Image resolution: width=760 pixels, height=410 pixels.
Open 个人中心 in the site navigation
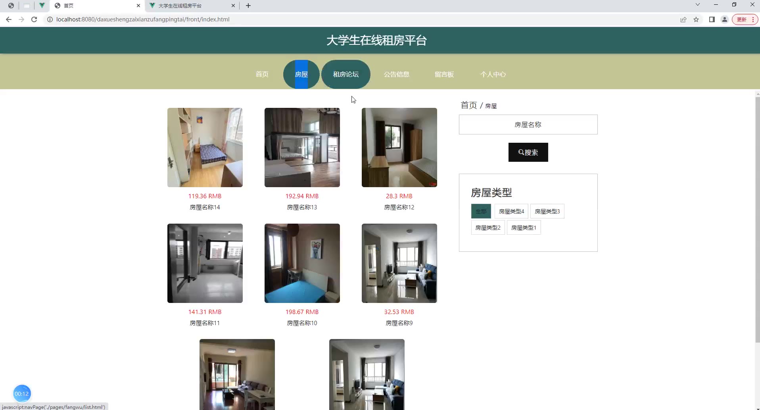pos(493,74)
